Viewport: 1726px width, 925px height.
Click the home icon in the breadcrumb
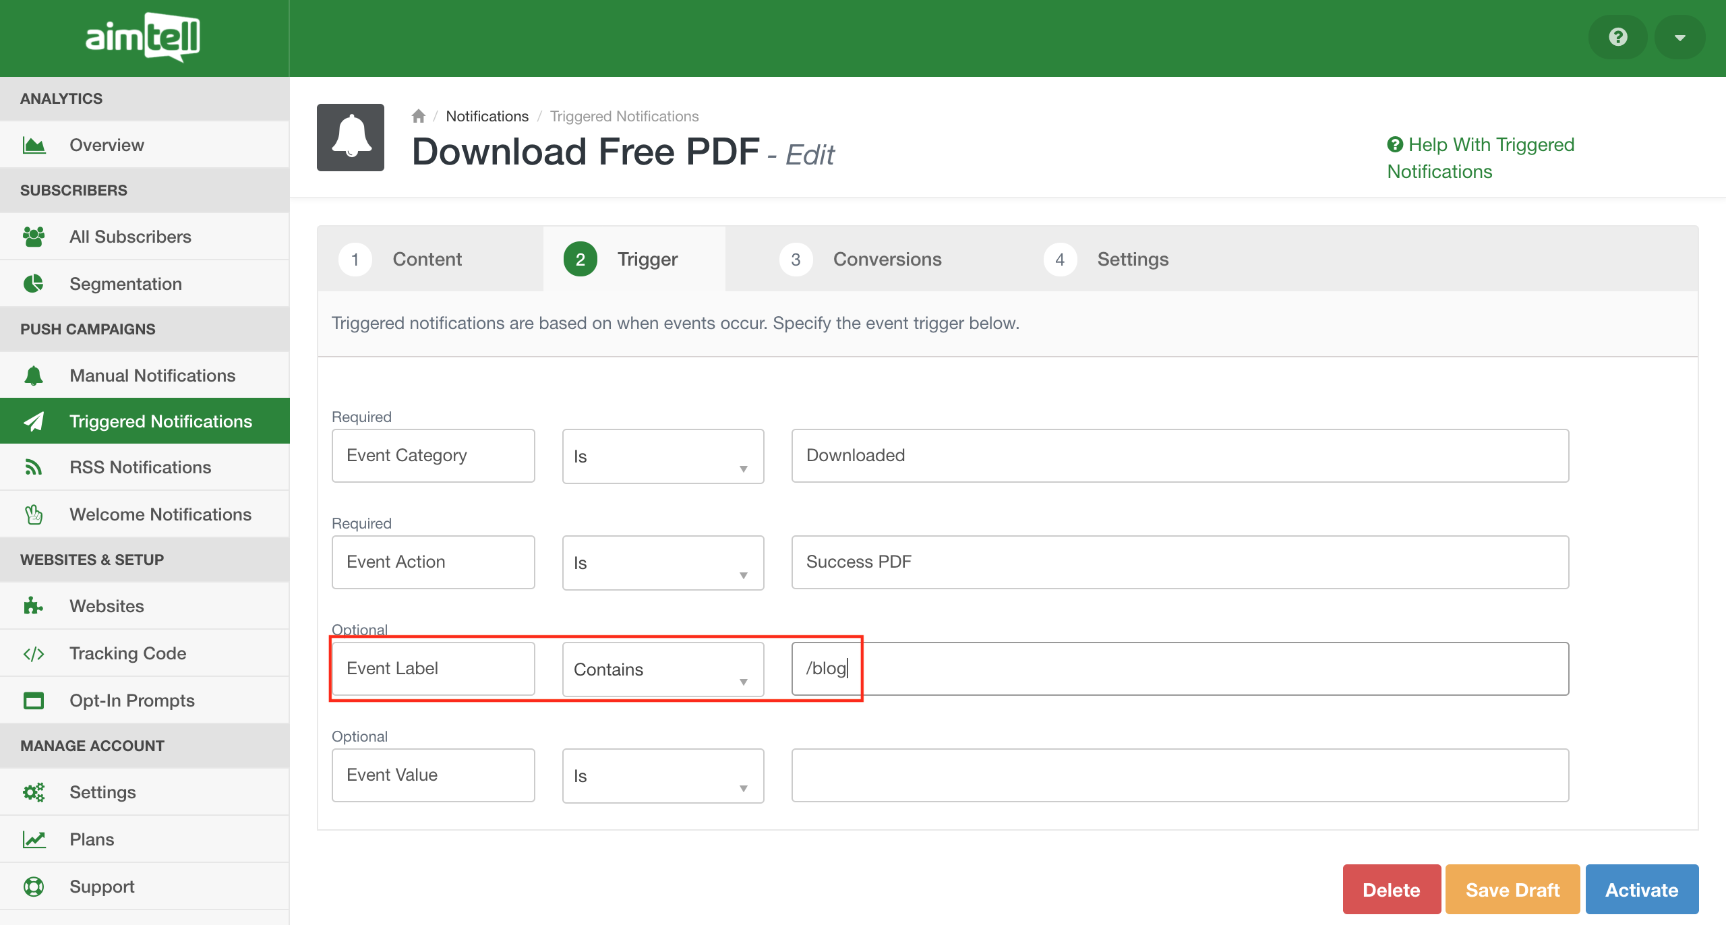tap(418, 116)
